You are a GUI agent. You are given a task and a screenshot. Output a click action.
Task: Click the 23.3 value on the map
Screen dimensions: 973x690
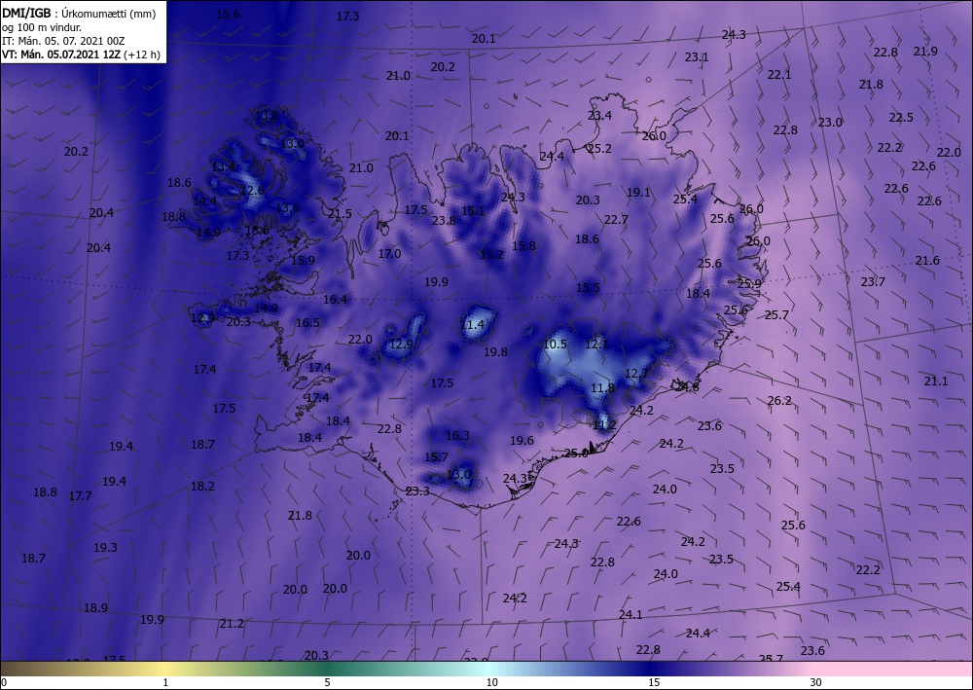point(417,491)
